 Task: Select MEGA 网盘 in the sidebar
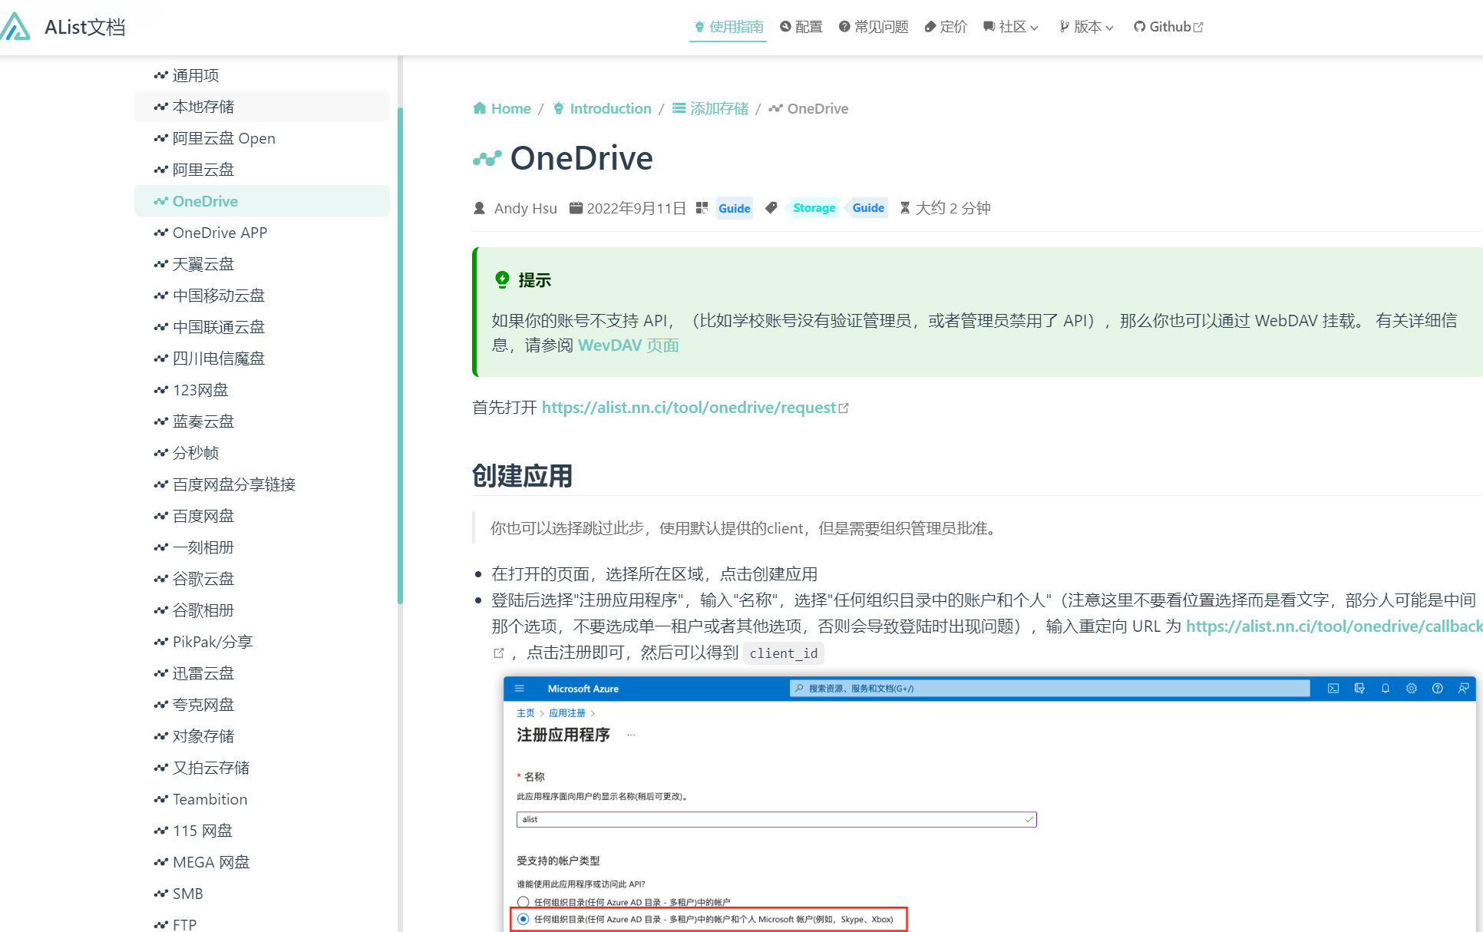click(x=262, y=862)
